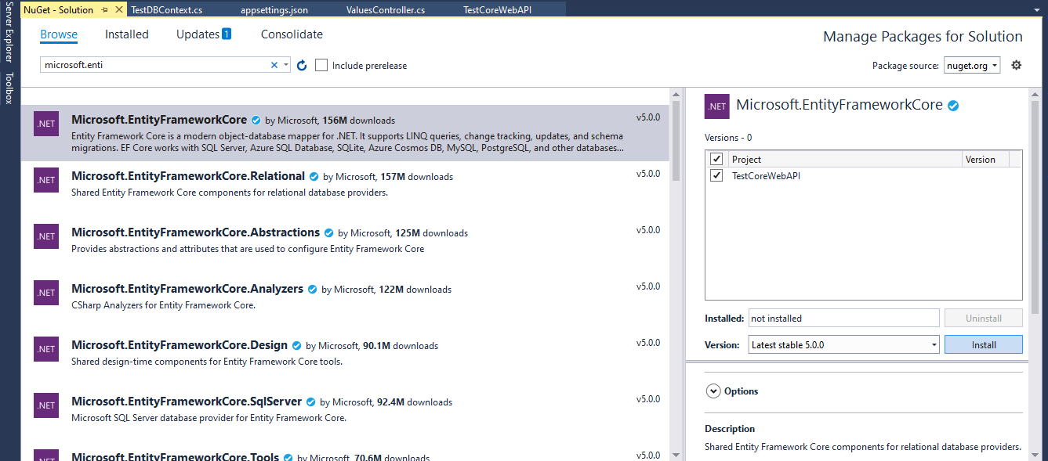Click the Install button
Viewport: 1048px width, 461px height.
[984, 344]
